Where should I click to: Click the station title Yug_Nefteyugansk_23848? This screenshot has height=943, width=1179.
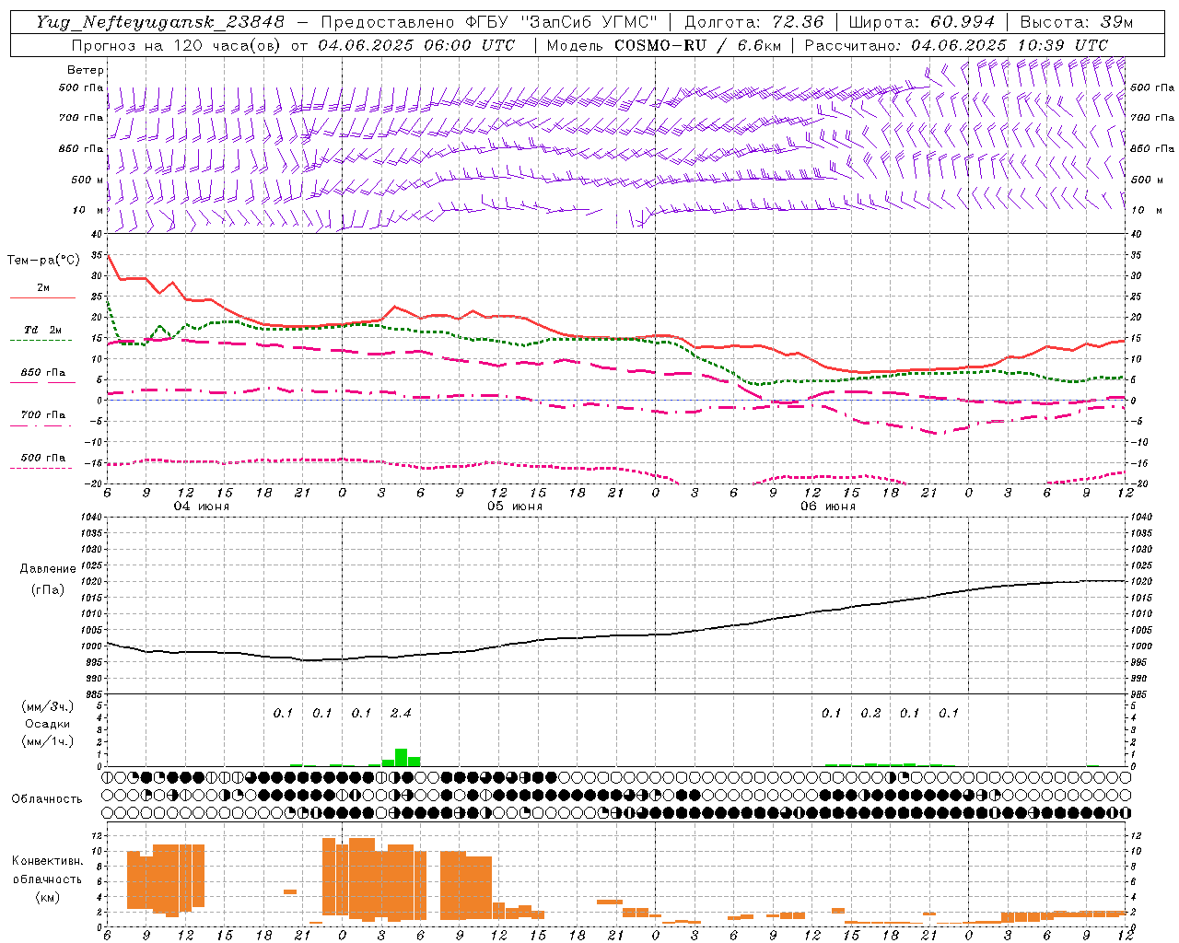coord(160,22)
